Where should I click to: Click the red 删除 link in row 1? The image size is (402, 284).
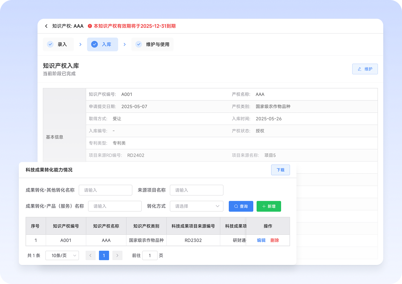275,240
